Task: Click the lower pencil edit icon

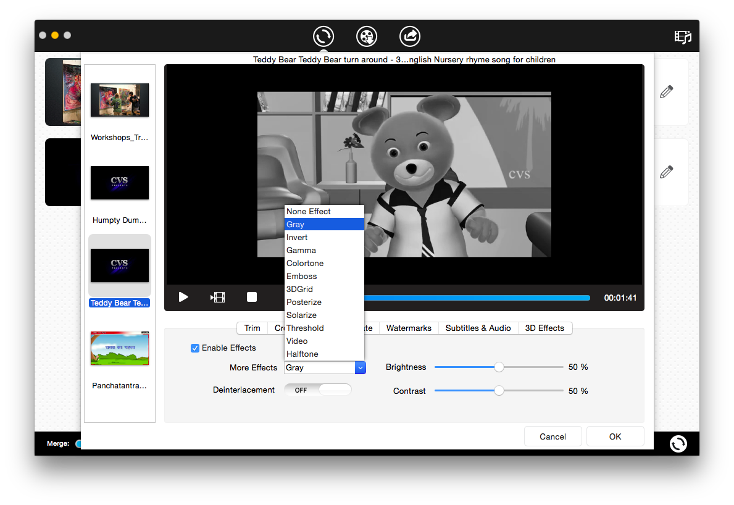Action: [666, 172]
